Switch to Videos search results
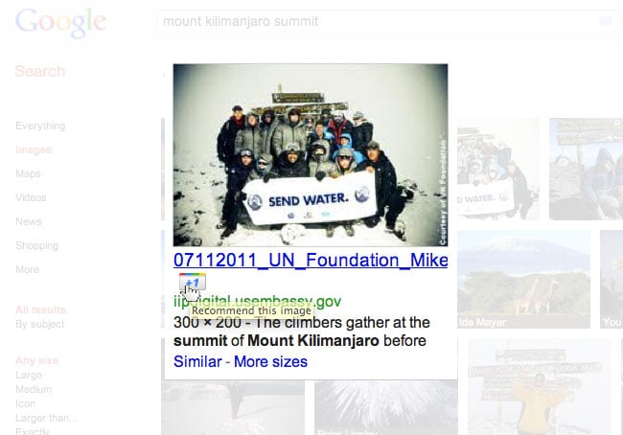Screen dimensions: 623x435 (31, 197)
